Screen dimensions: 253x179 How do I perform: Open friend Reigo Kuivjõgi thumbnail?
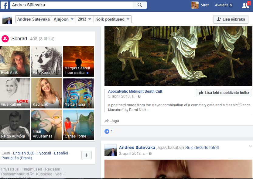pos(15,125)
